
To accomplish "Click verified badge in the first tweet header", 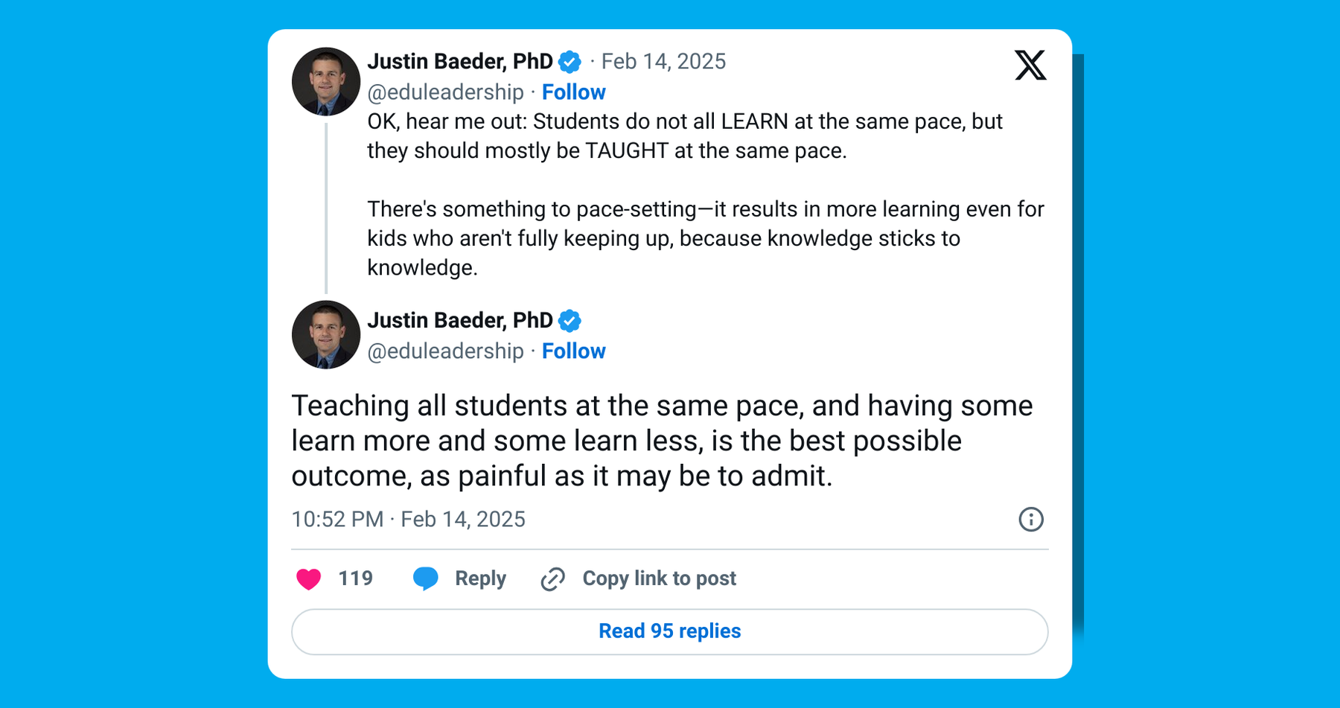I will tap(570, 62).
